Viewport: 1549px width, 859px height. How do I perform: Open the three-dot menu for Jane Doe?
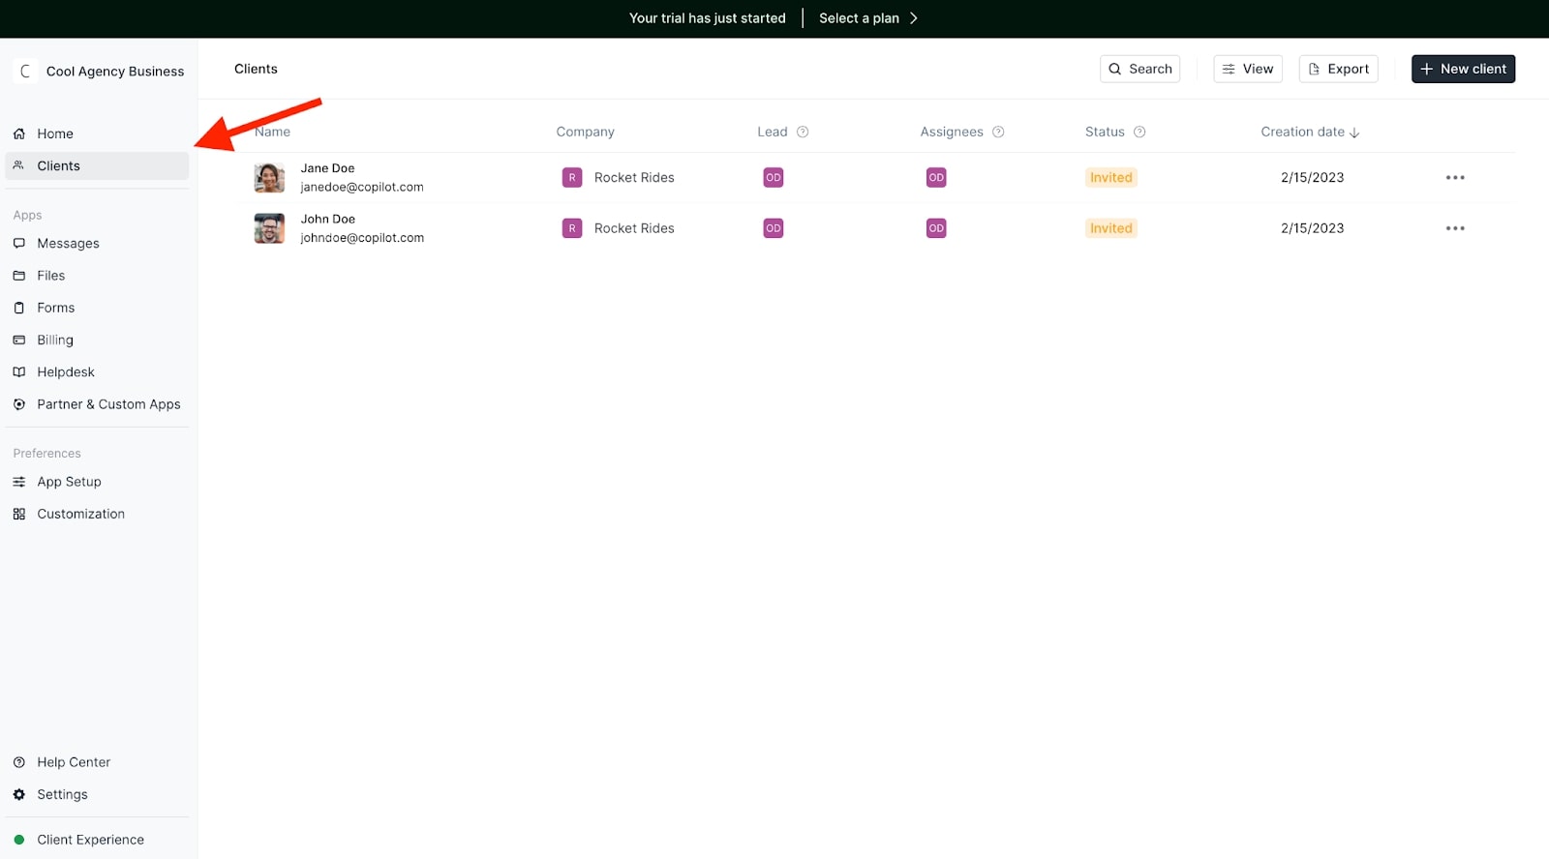click(1454, 178)
